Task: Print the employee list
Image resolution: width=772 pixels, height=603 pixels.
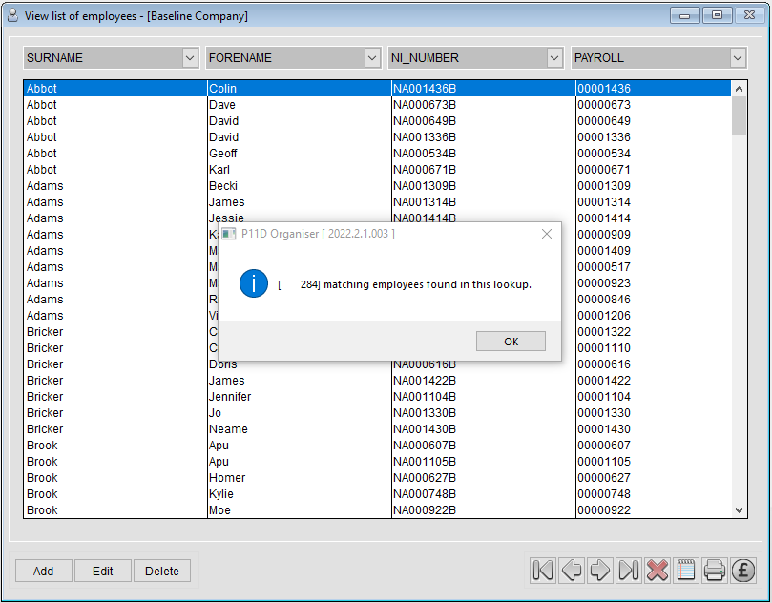Action: pos(714,570)
